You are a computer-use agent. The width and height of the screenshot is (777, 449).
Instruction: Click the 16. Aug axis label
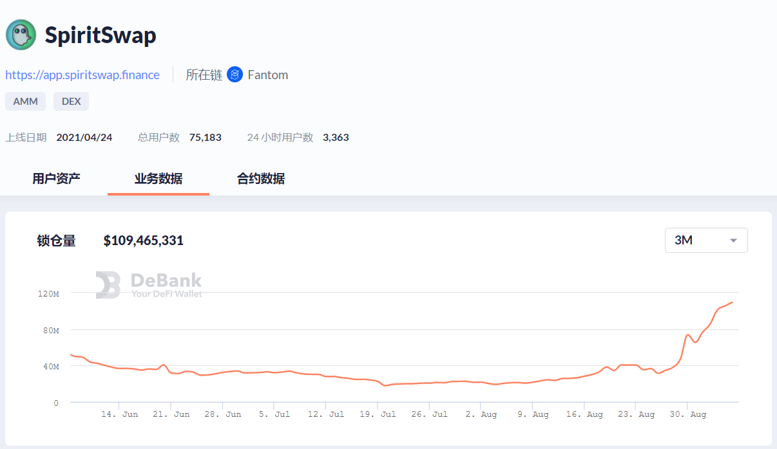(x=584, y=414)
